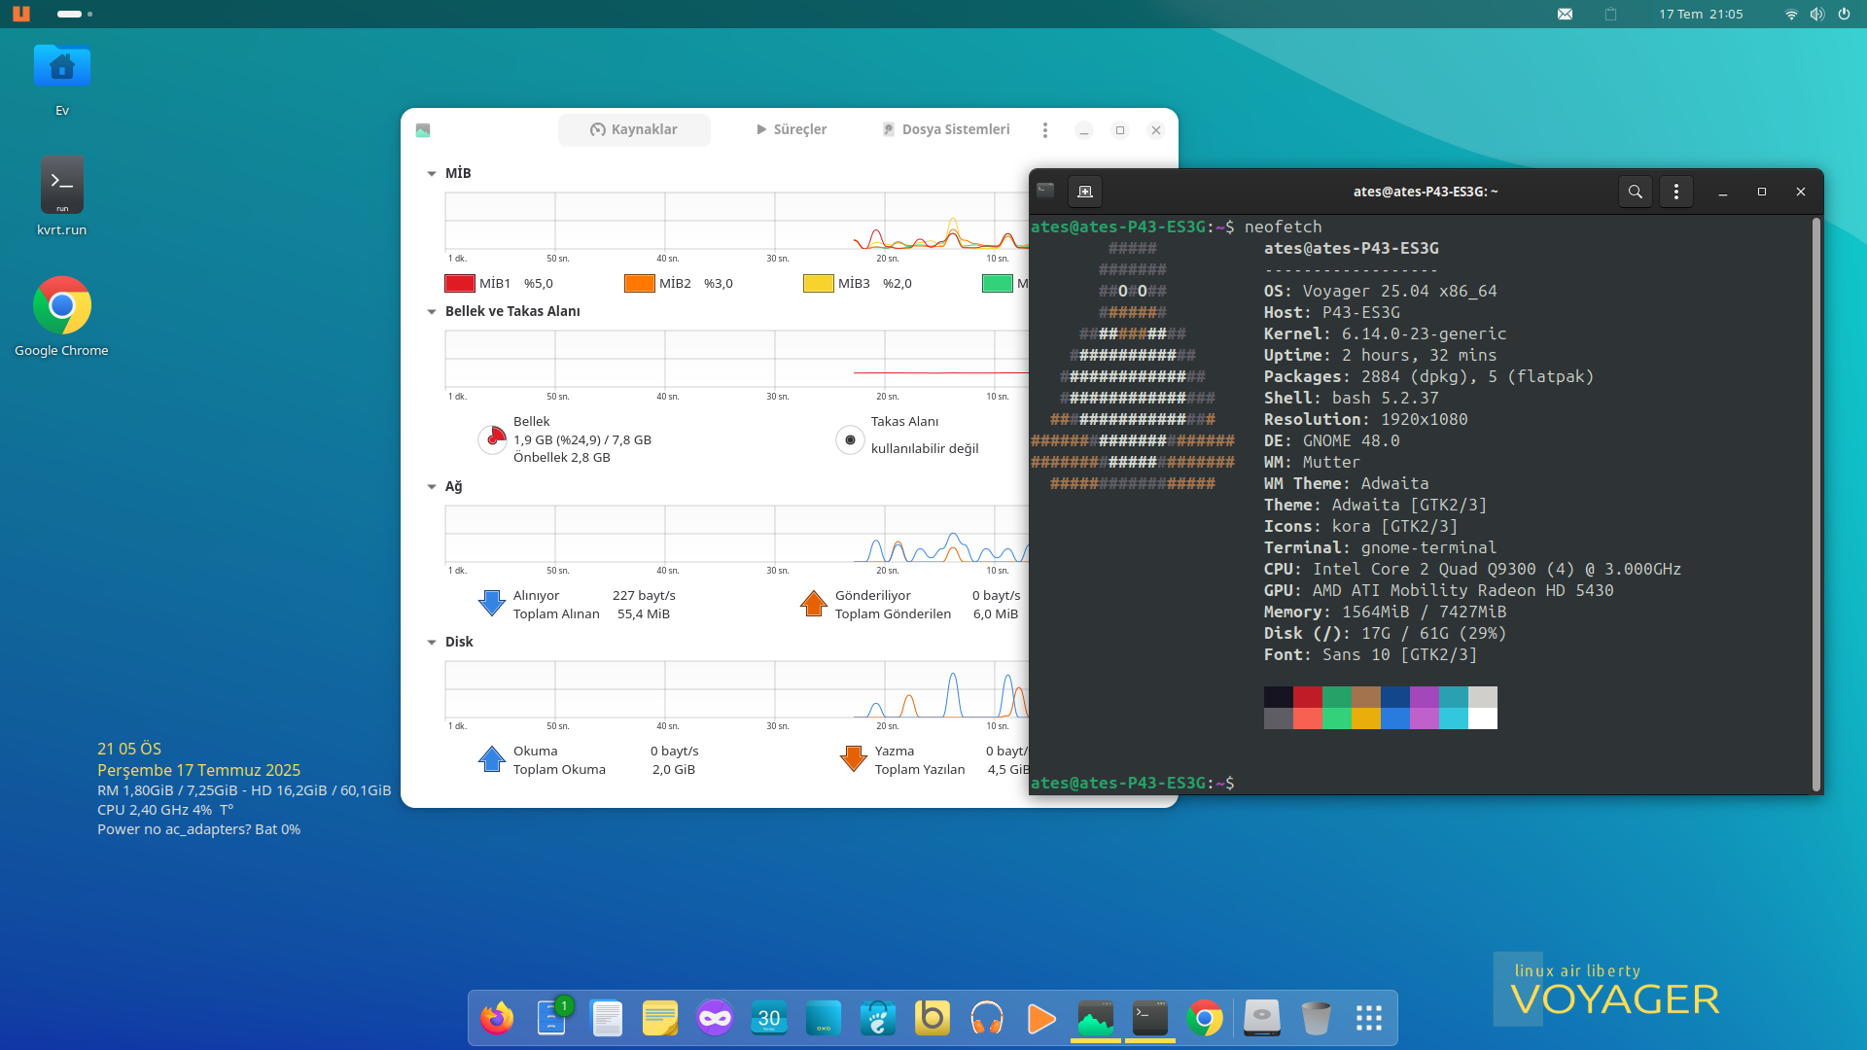Click the '1,9 GB (%24,9) / 7,8 GB' memory value
This screenshot has height=1050, width=1867.
(x=582, y=440)
